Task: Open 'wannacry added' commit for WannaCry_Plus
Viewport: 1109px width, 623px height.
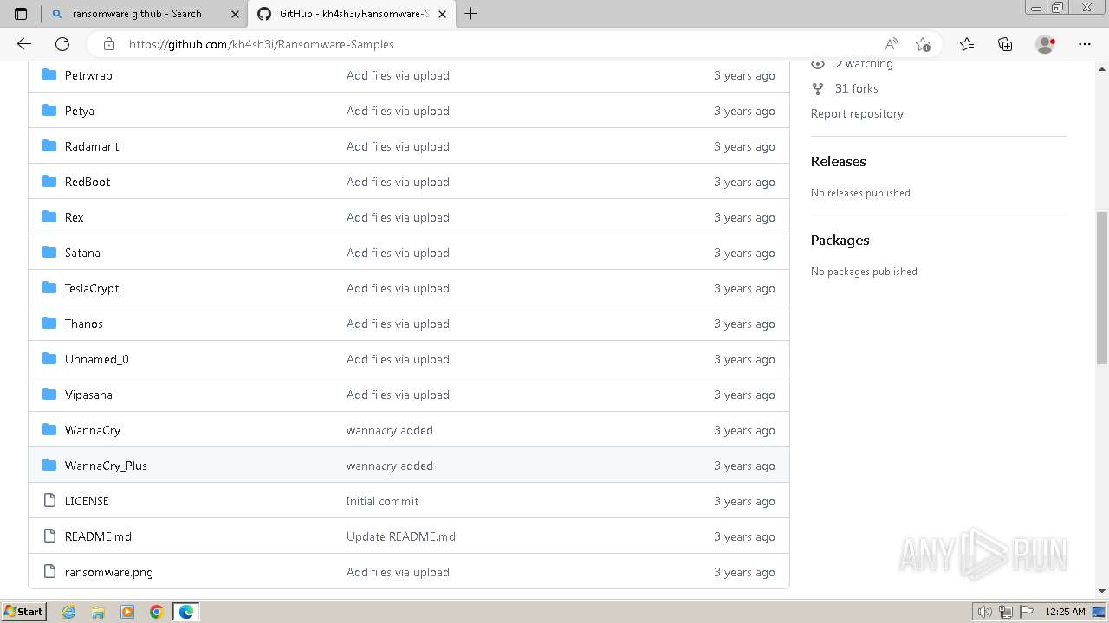Action: tap(390, 466)
